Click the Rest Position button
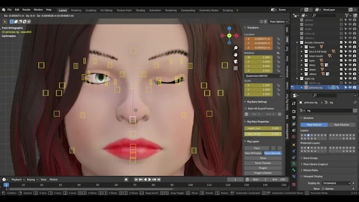Screen dimensions: 359x202 (342, 125)
